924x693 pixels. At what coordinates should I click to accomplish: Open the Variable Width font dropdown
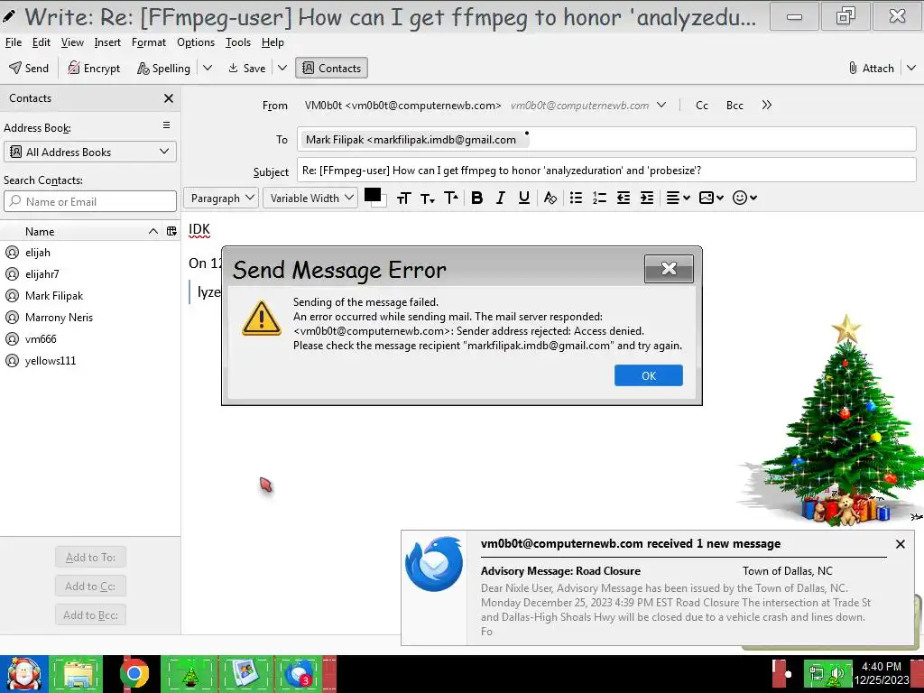point(310,198)
